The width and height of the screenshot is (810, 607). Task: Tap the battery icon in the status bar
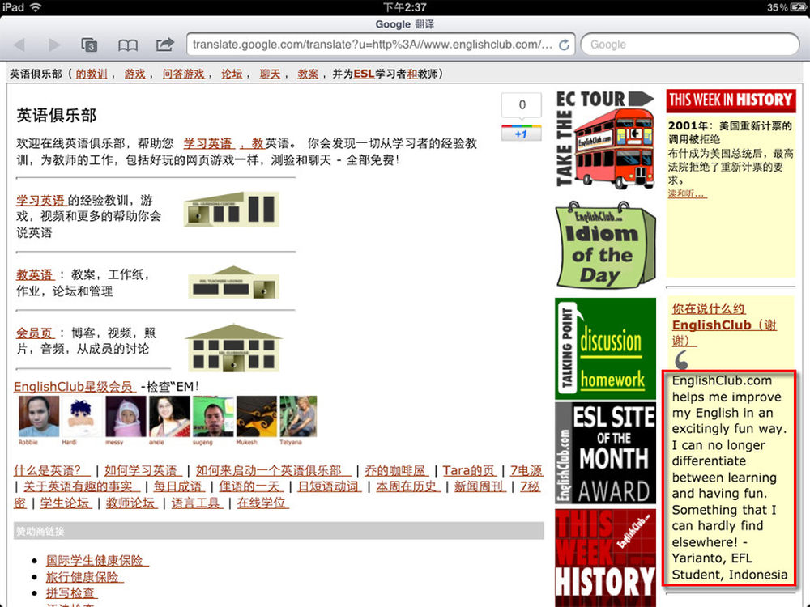[x=798, y=7]
